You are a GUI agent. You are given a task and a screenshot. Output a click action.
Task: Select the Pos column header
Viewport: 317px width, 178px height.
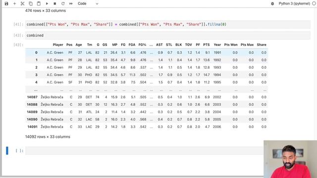pyautogui.click(x=69, y=45)
